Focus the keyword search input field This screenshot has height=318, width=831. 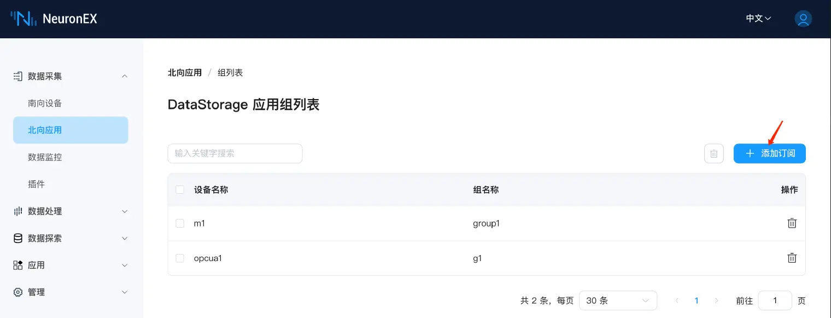[x=235, y=154]
